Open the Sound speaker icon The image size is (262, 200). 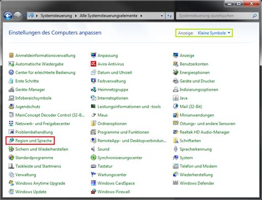click(93, 149)
